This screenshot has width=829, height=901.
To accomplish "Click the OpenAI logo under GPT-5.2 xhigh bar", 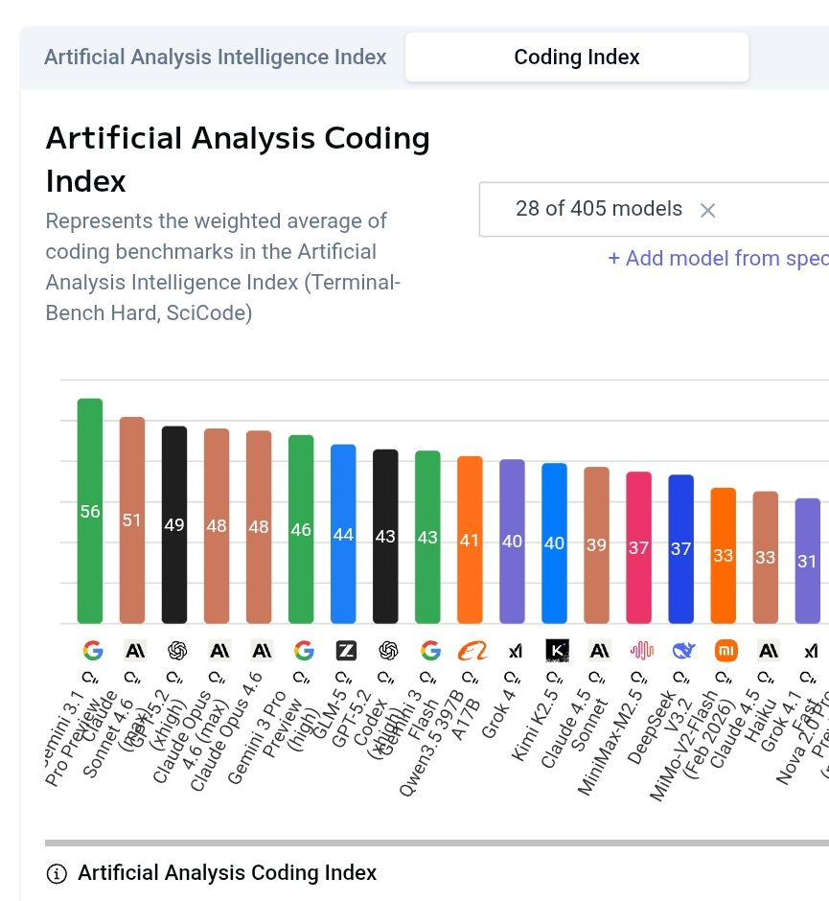I will pos(176,651).
